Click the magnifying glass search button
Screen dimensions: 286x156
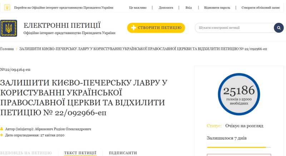pyautogui.click(x=278, y=28)
